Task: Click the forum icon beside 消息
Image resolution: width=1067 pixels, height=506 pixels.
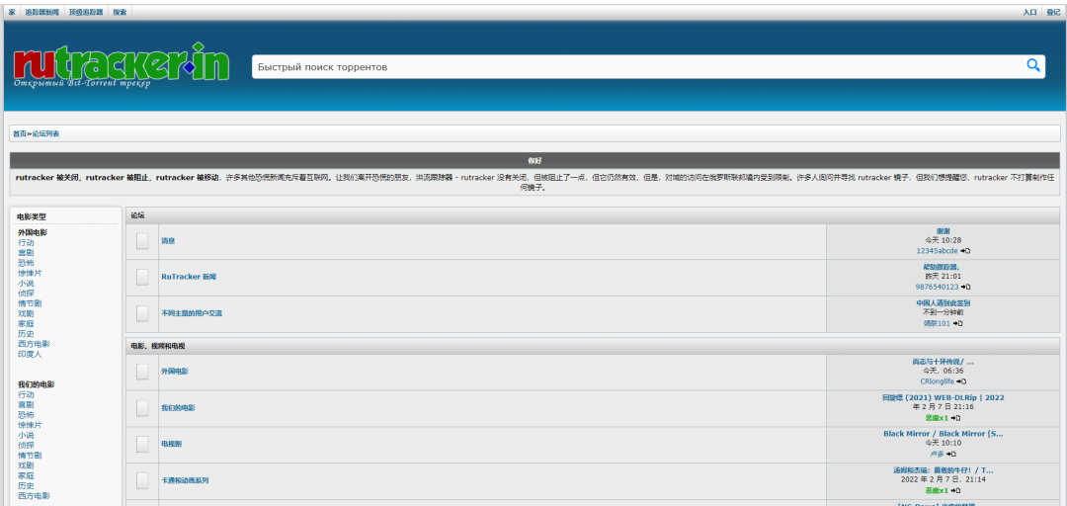Action: pyautogui.click(x=142, y=241)
